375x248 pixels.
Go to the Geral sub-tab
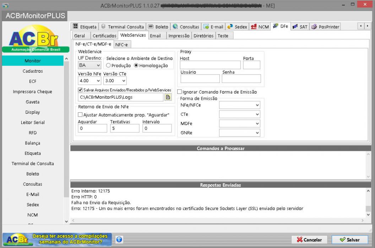[81, 35]
